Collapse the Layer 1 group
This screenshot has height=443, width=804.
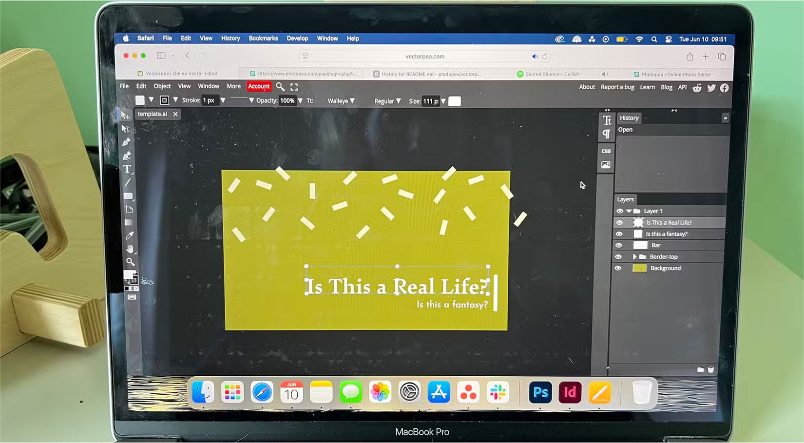[x=630, y=211]
